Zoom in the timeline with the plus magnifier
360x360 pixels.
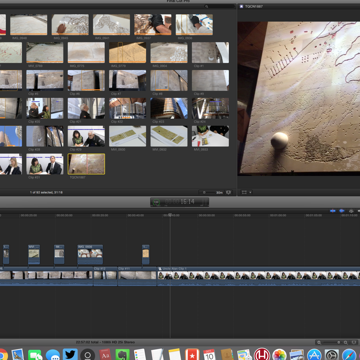(x=345, y=343)
